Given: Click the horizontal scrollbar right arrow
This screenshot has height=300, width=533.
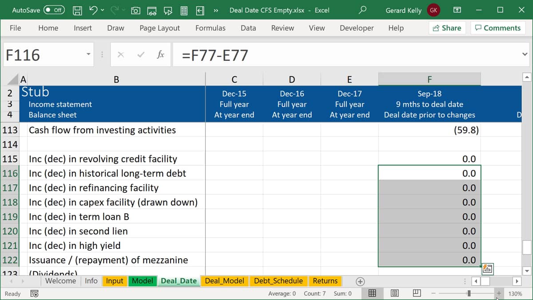Looking at the screenshot, I should (517, 281).
